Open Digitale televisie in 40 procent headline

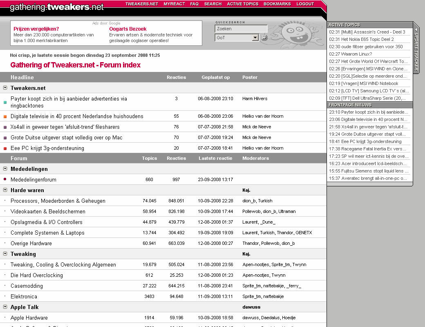click(x=77, y=116)
